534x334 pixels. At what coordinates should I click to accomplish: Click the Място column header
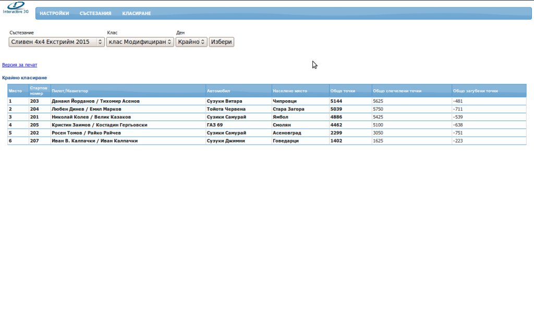[x=15, y=91]
